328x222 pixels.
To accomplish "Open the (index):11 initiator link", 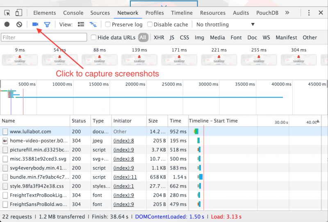I will (125, 177).
